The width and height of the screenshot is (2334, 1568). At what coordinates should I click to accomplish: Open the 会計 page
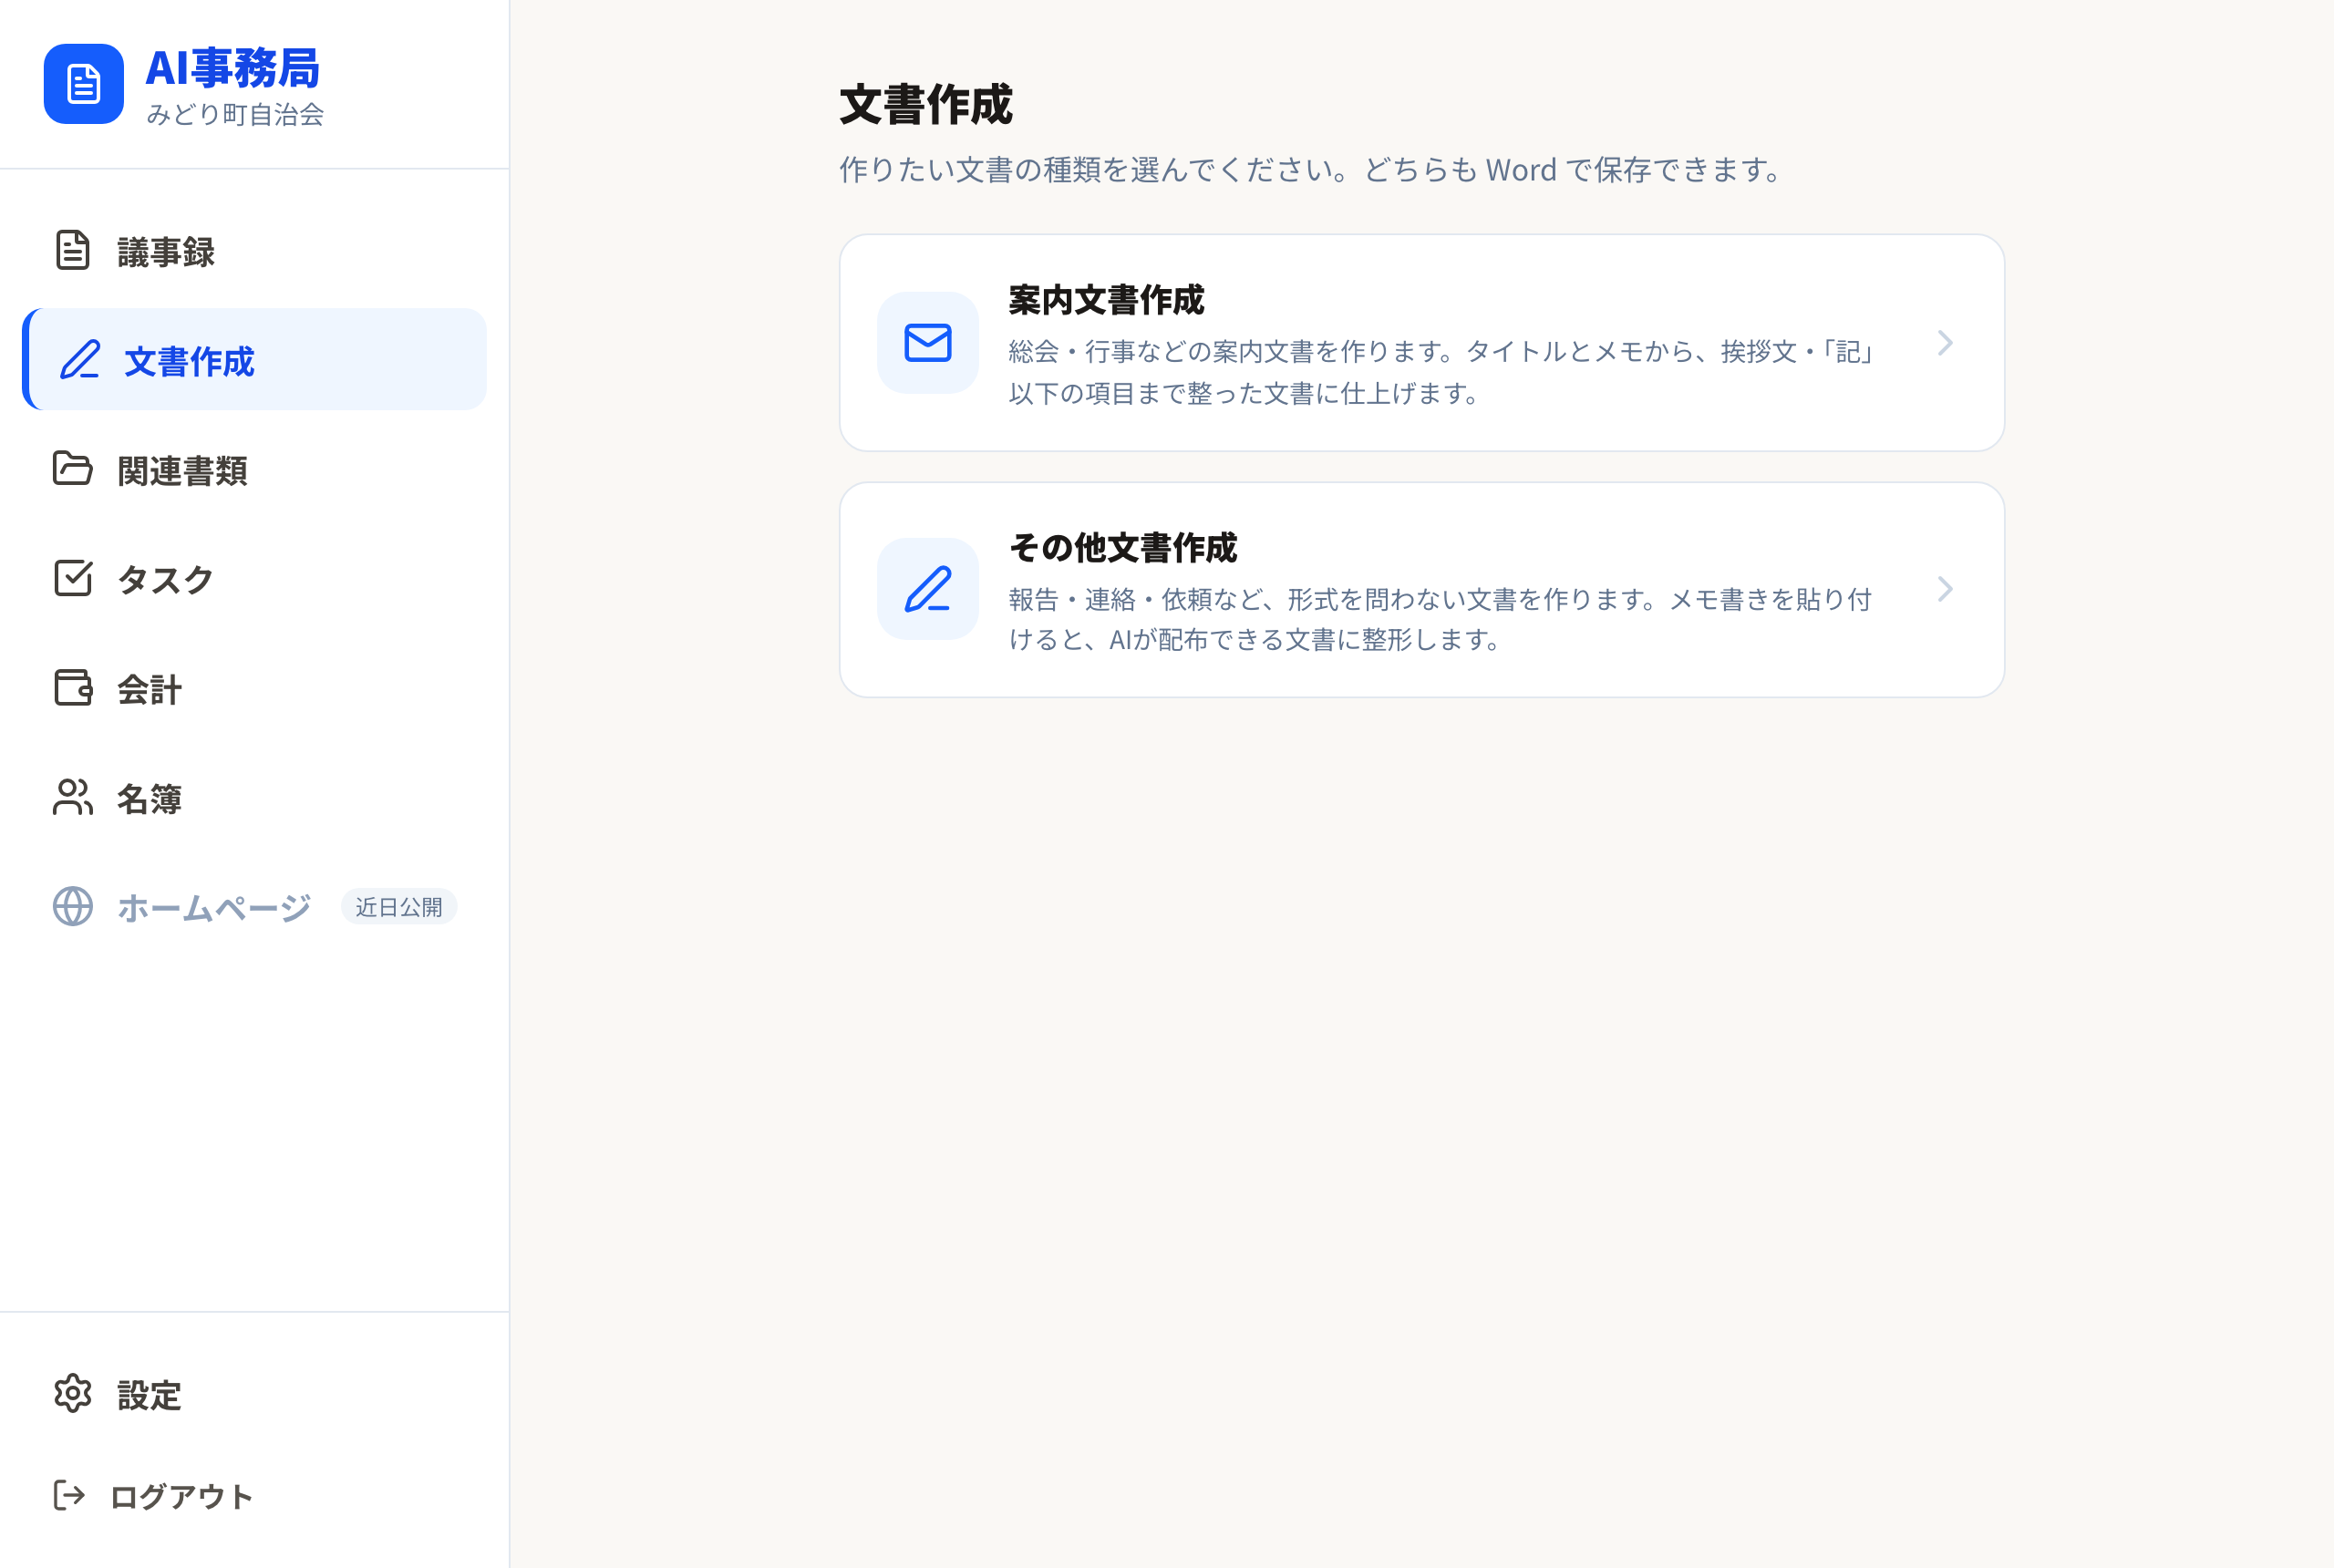(x=254, y=688)
